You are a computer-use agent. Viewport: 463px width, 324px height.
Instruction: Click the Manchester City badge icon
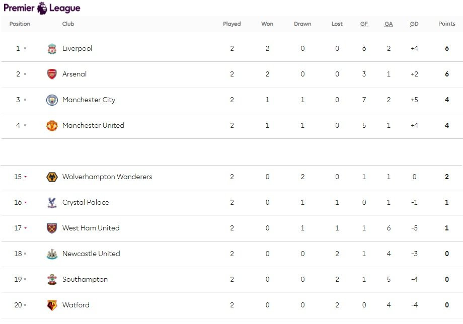click(x=52, y=100)
